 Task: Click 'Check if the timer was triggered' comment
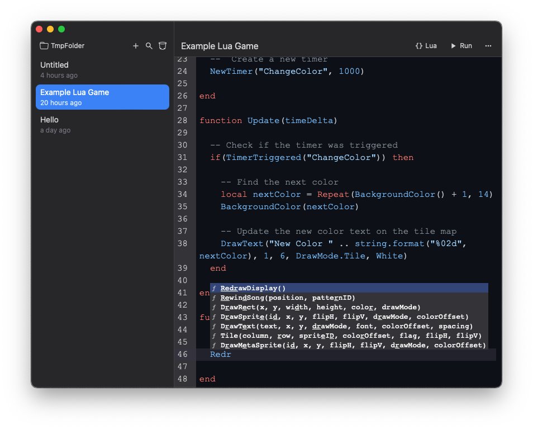(304, 145)
